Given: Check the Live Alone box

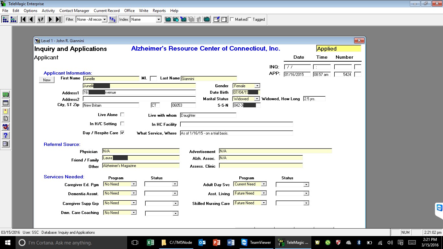Looking at the screenshot, I should click(x=122, y=114).
